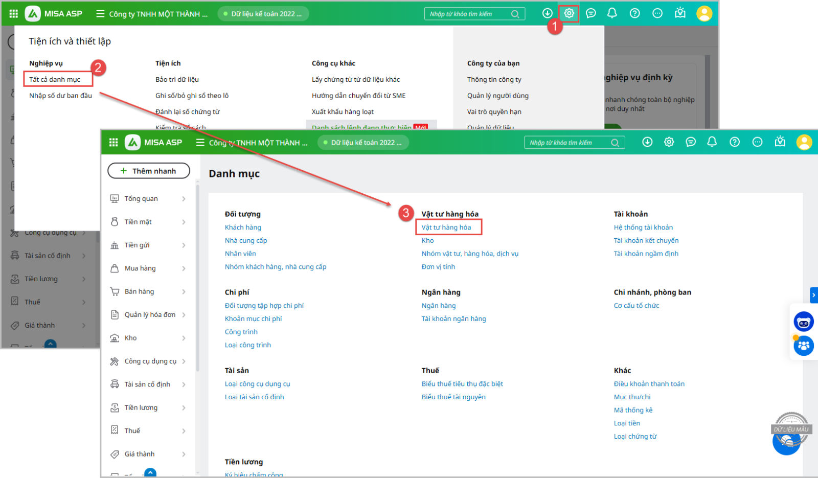The height and width of the screenshot is (478, 818).
Task: Open the notifications bell in the lower header
Action: 712,142
